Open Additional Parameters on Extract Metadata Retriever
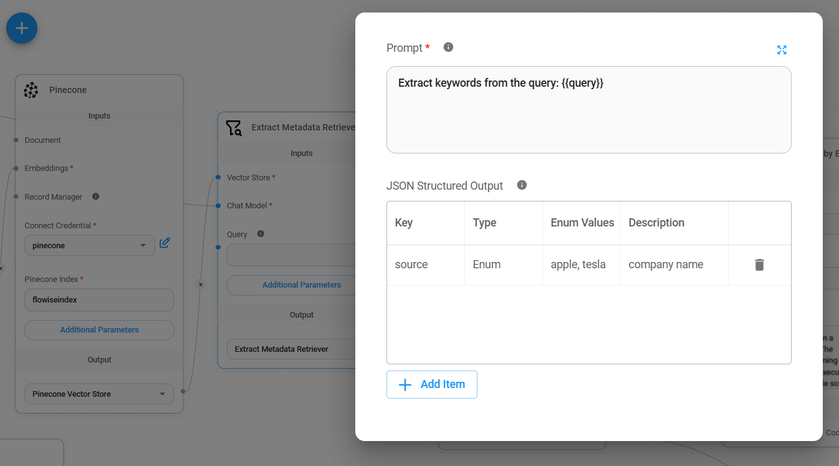Image resolution: width=839 pixels, height=466 pixels. 301,285
